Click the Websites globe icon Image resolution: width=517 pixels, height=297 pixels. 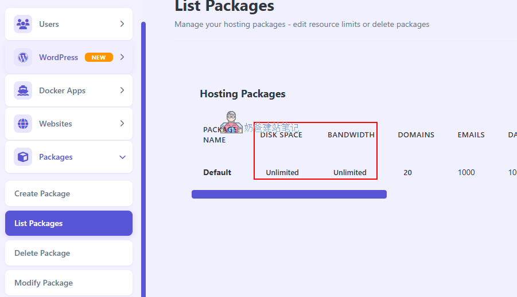[23, 124]
